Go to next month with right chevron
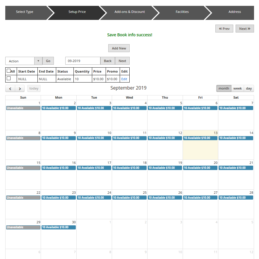Viewport: 259px width, 259px height. (20, 89)
